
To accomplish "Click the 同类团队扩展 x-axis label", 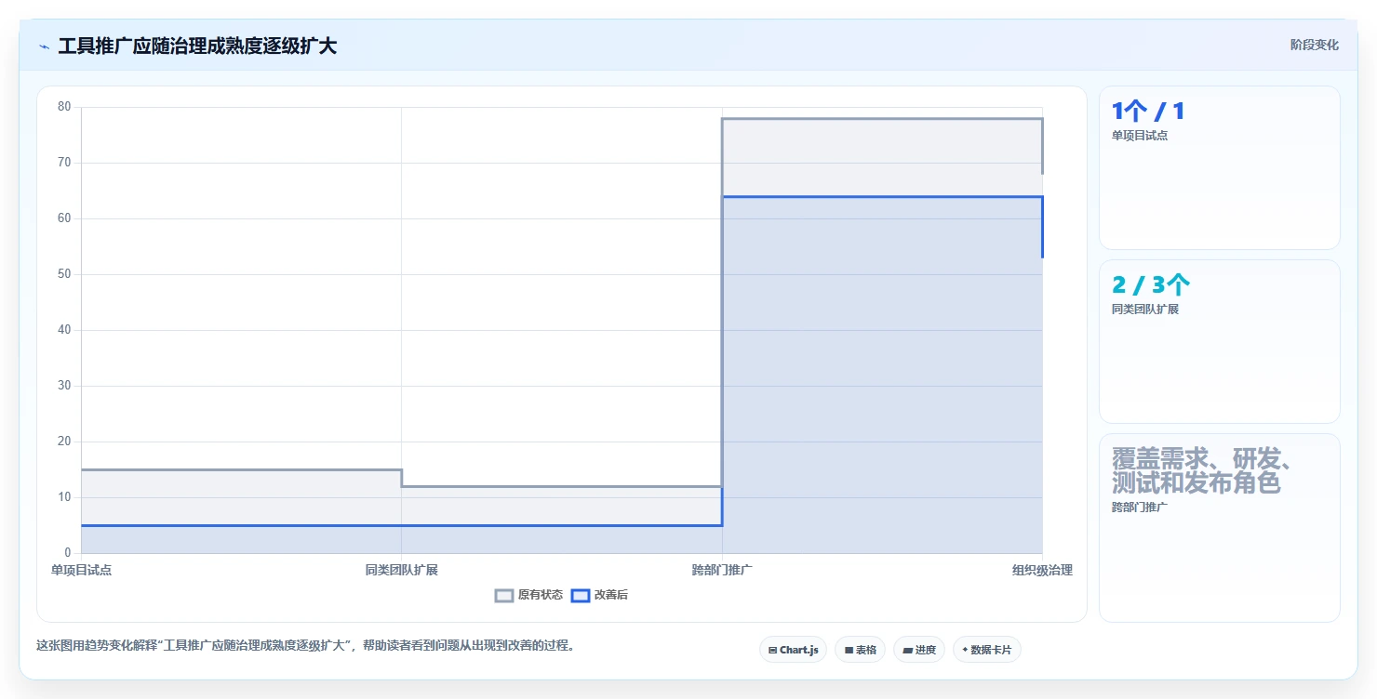I will tap(402, 570).
